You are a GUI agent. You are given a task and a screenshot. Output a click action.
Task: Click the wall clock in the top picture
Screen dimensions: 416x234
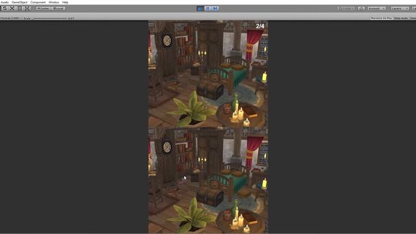[167, 40]
